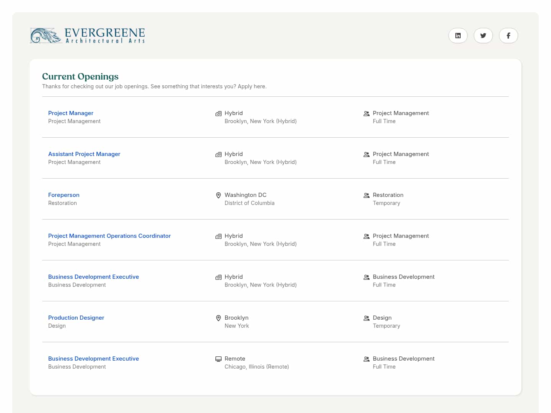
Task: Click 'Washington DC' location label
Action: (246, 195)
